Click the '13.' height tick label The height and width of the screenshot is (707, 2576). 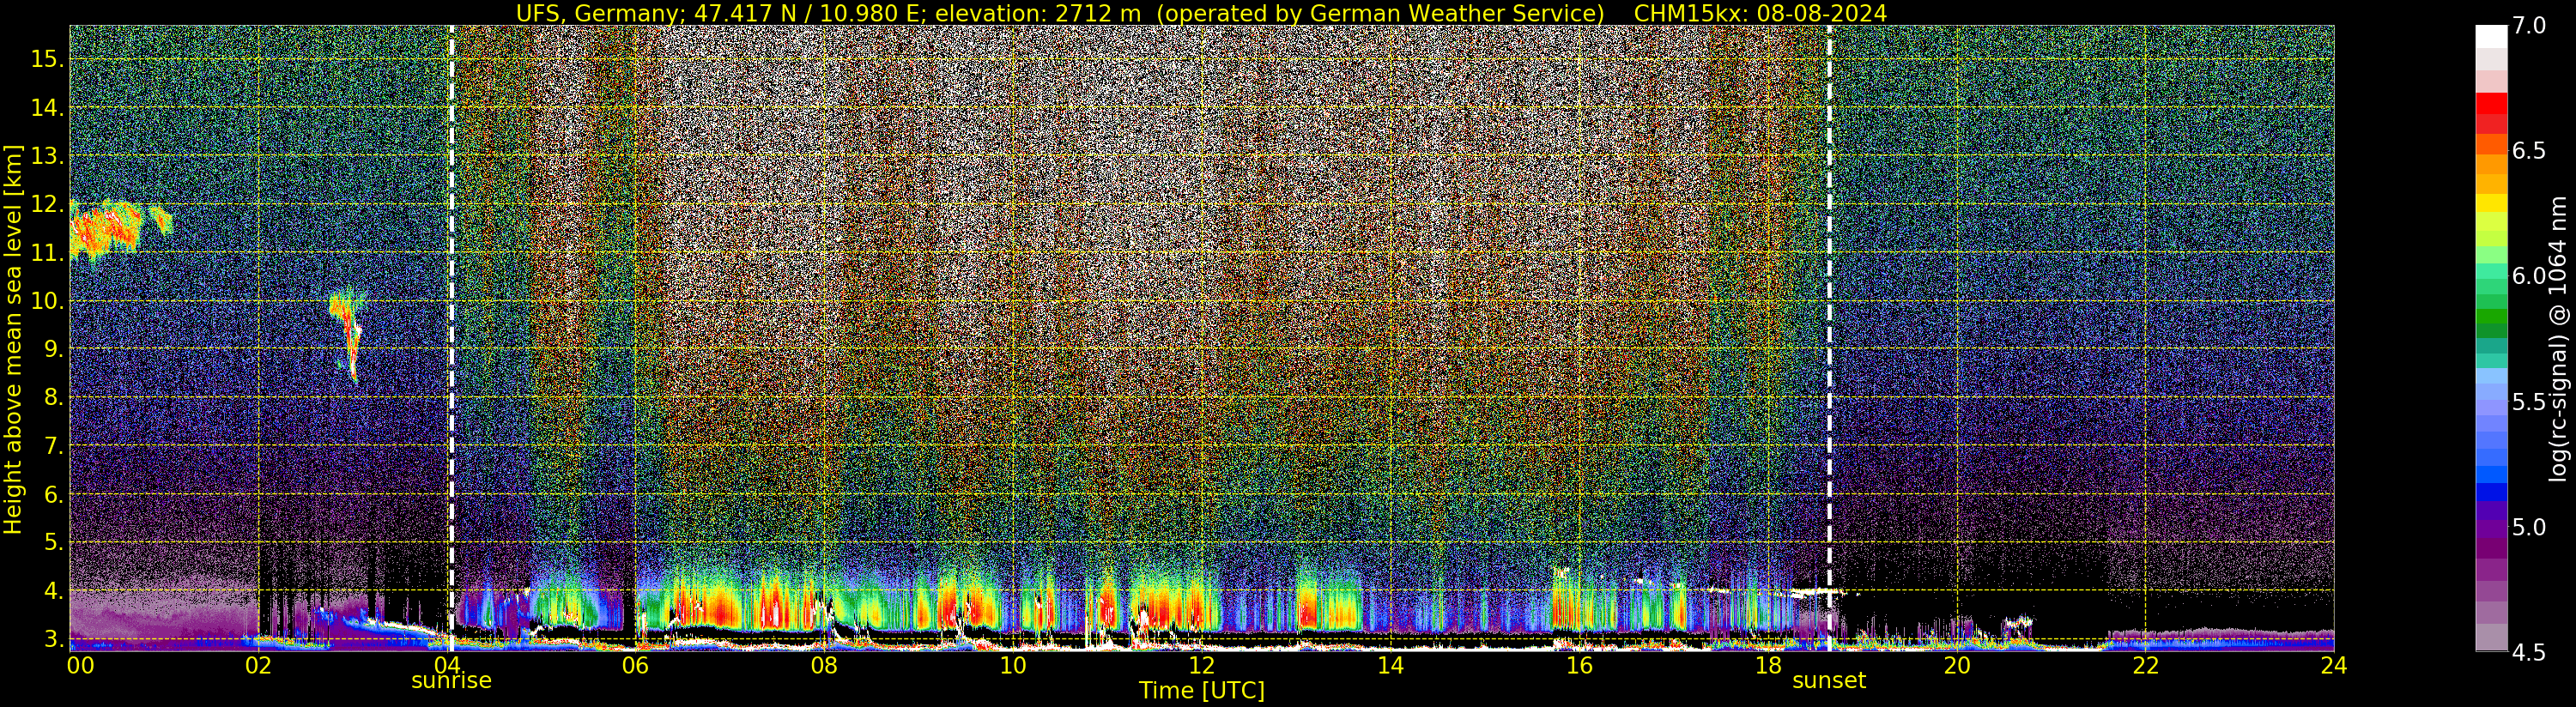click(x=47, y=156)
